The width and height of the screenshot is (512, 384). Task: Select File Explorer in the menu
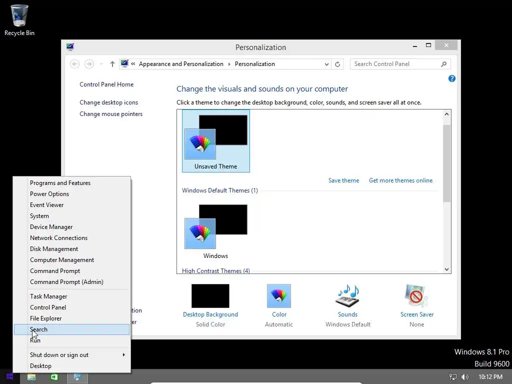click(x=72, y=318)
